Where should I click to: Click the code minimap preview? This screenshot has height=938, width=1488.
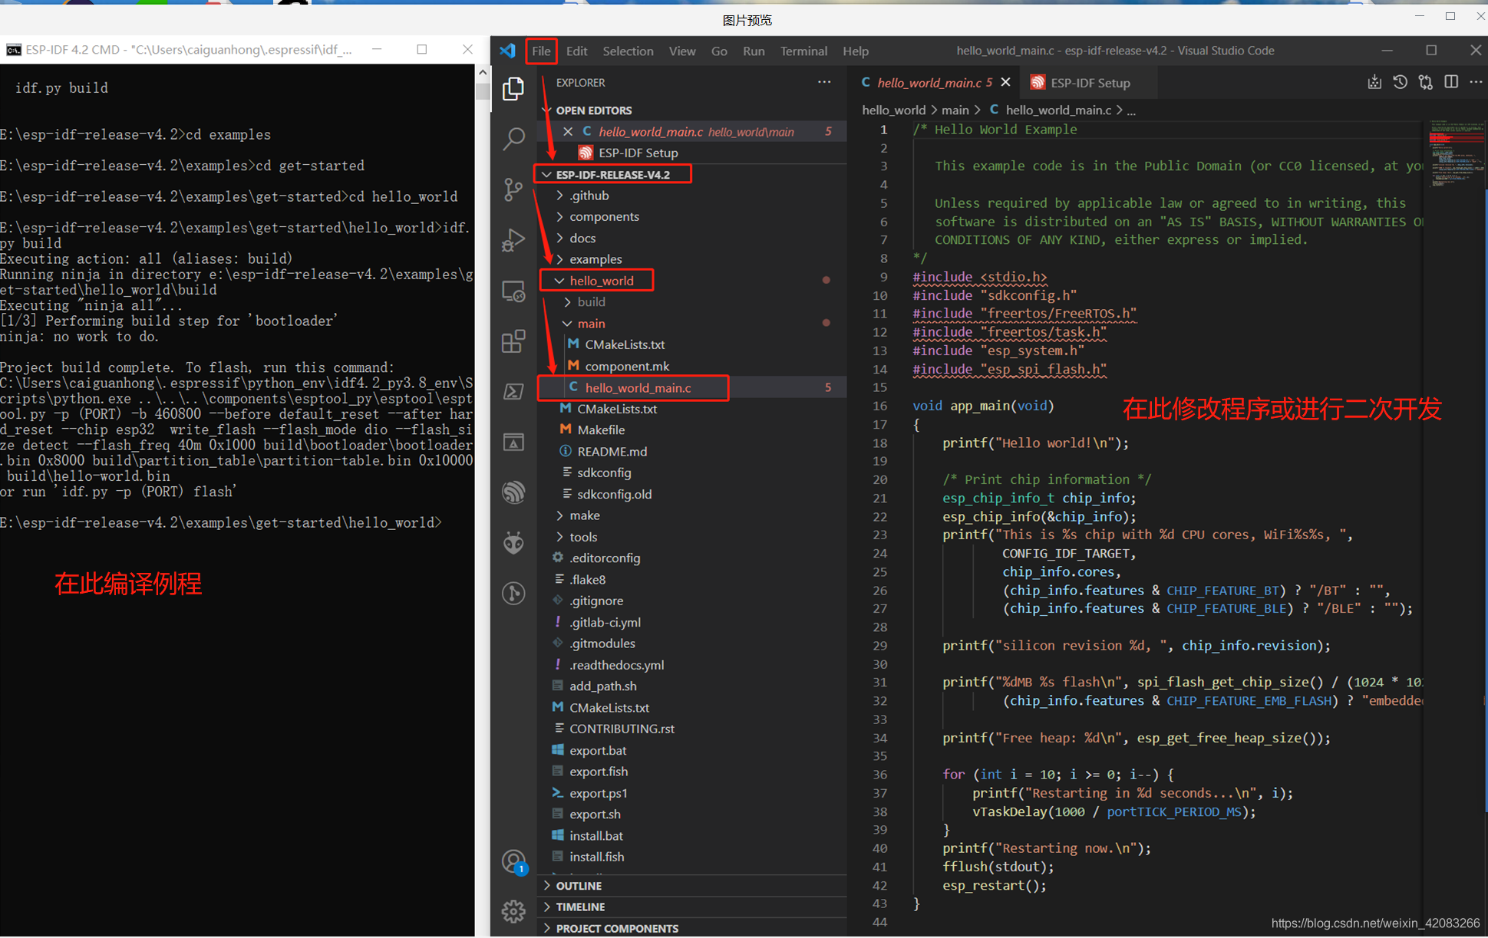coord(1456,153)
